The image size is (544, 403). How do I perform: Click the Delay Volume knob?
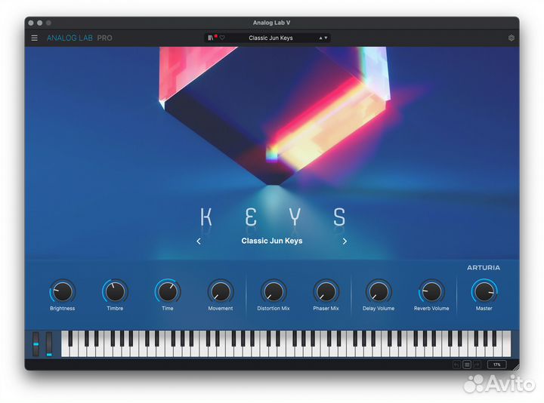pyautogui.click(x=378, y=291)
